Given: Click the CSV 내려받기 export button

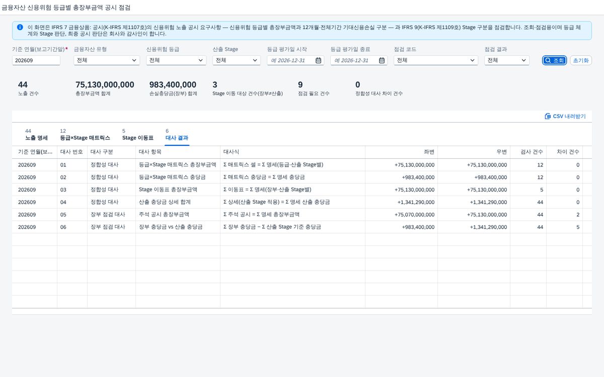Looking at the screenshot, I should click(x=565, y=116).
